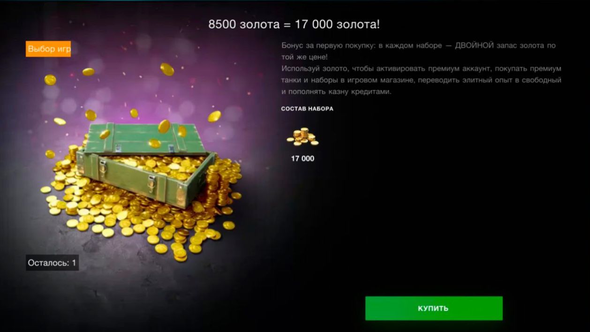590x332 pixels.
Task: Click the Осталось: 1 remaining counter
Action: click(x=52, y=263)
